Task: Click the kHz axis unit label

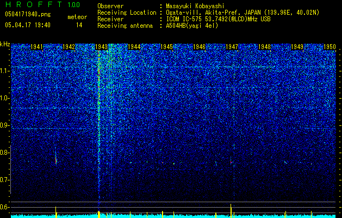Action: (5, 44)
